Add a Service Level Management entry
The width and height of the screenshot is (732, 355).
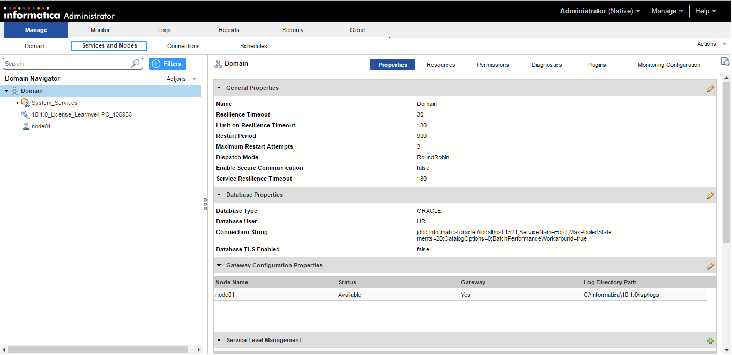[x=711, y=341]
